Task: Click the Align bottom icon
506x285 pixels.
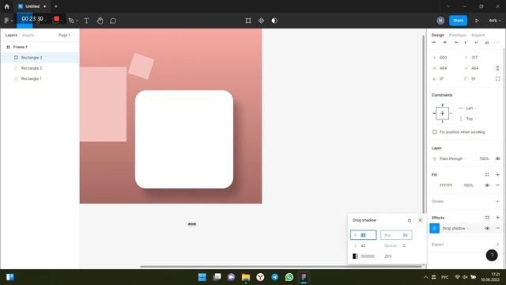Action: [x=487, y=43]
